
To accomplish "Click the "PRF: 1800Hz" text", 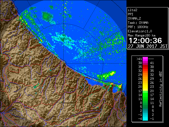I will tap(138, 27).
